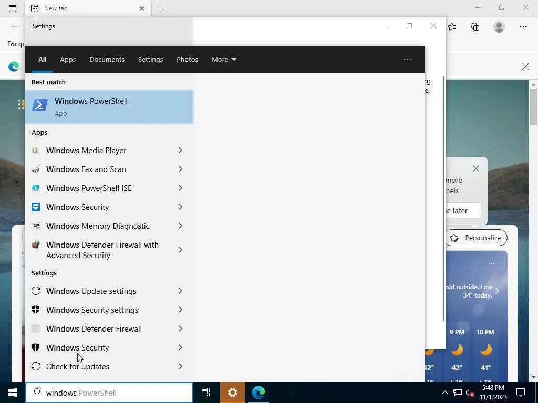This screenshot has height=403, width=538.
Task: Click the weather forecast next arrow
Action: [x=497, y=291]
